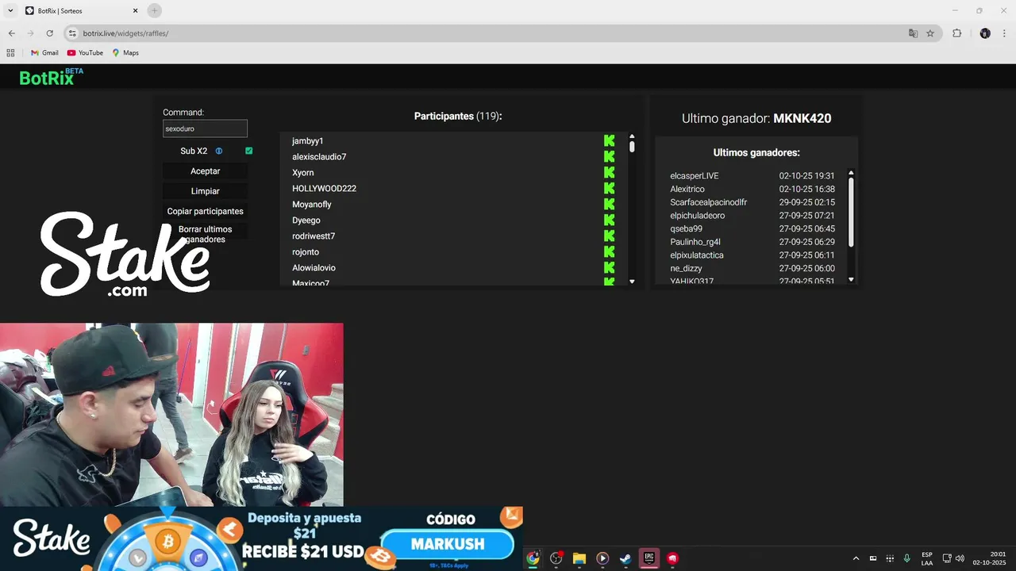Viewport: 1016px width, 571px height.
Task: Expand the Chrome tab search dropdown
Action: tap(10, 10)
